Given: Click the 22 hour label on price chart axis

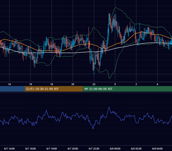Looking at the screenshot, I should tap(94, 84).
